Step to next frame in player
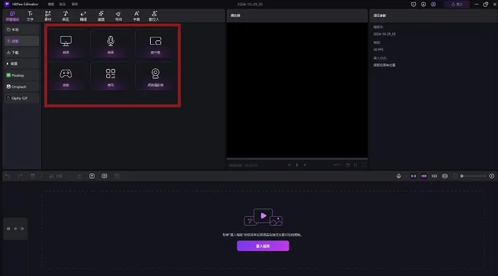The width and height of the screenshot is (498, 276). coord(305,165)
